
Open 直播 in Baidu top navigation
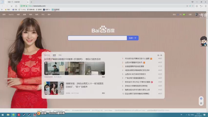pos(24,15)
